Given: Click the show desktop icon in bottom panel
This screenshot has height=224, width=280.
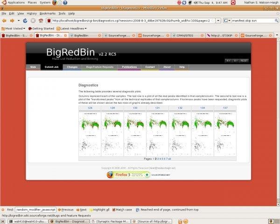Looking at the screenshot, I should pos(3,222).
